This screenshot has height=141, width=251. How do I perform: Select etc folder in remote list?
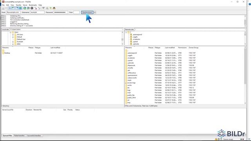pos(129,88)
